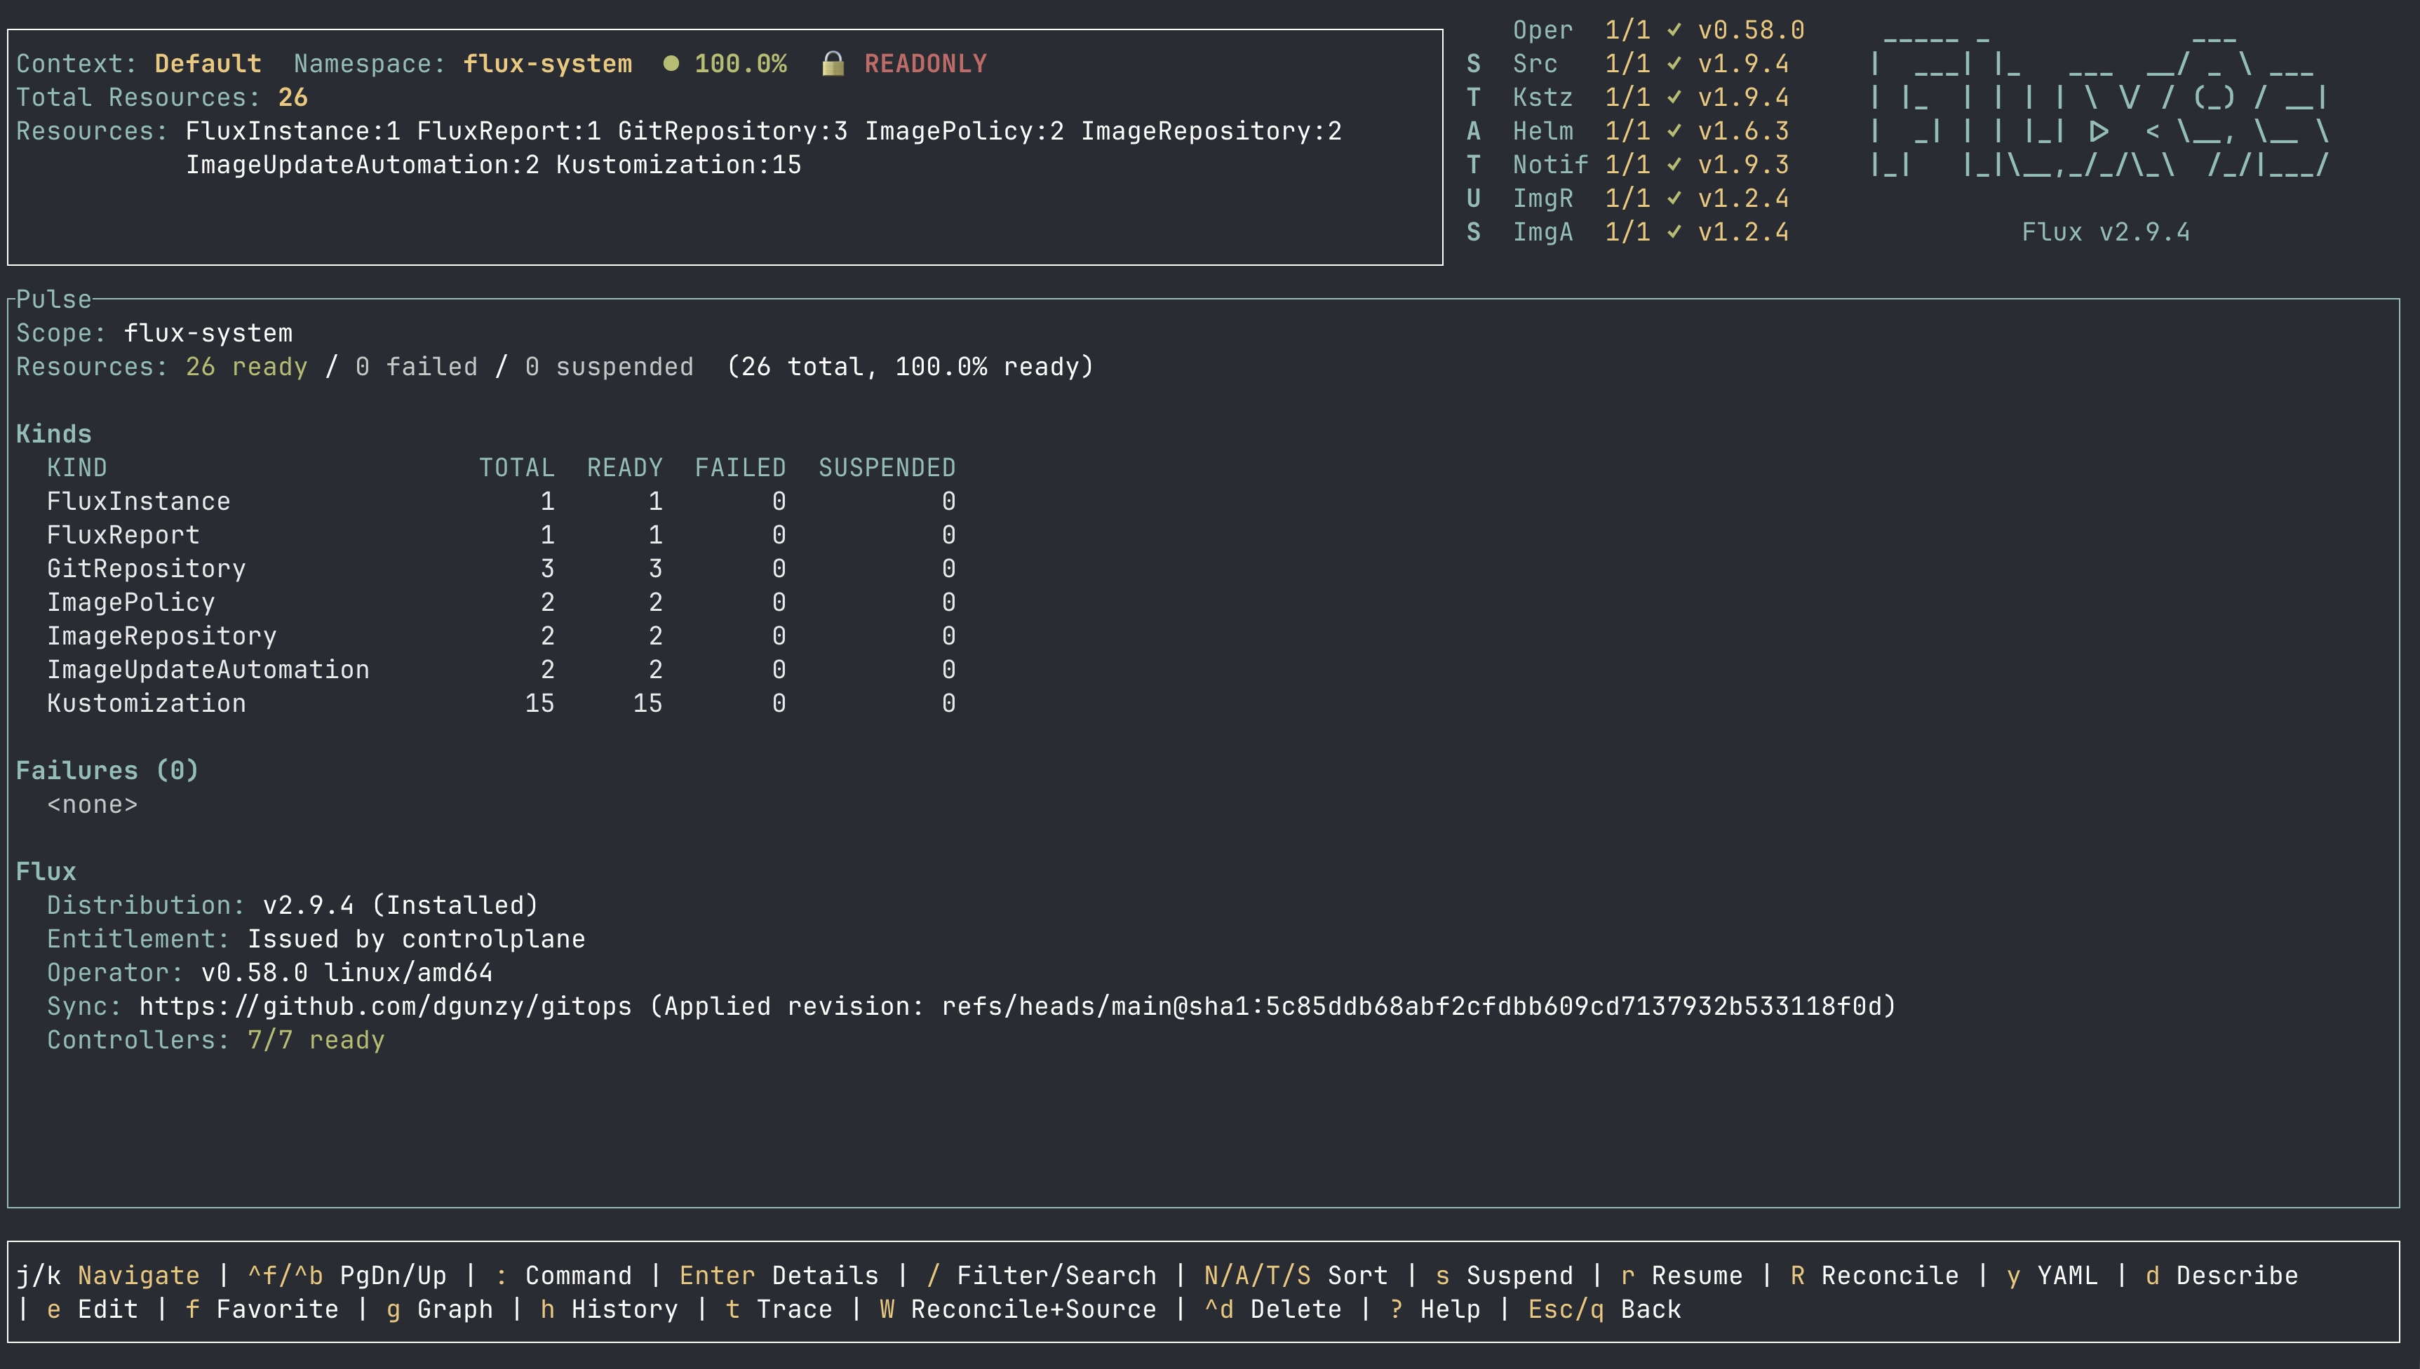Image resolution: width=2420 pixels, height=1369 pixels.
Task: Click the Esc/q Back shortcut
Action: [x=1605, y=1310]
